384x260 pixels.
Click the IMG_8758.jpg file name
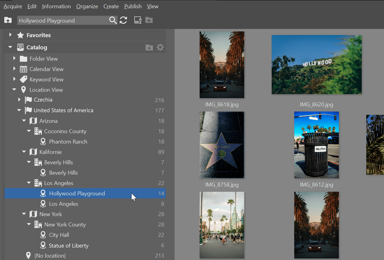pyautogui.click(x=222, y=185)
